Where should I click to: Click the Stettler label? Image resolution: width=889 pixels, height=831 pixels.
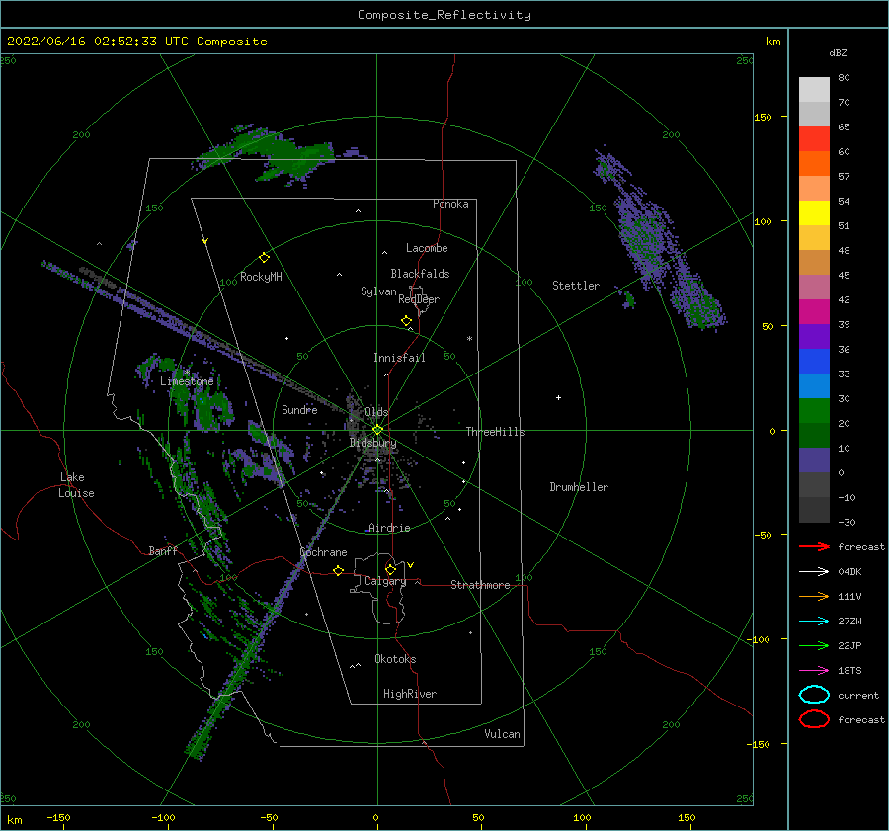(576, 286)
